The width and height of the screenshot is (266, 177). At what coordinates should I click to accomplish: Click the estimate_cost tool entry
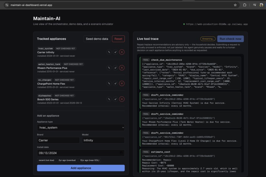pos(190,161)
